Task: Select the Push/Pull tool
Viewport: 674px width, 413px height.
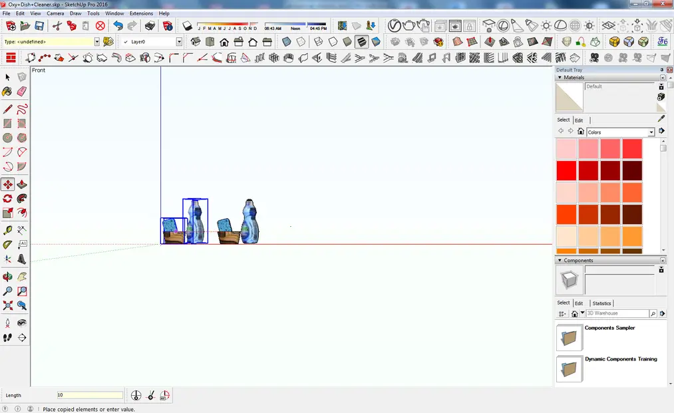Action: [x=21, y=184]
